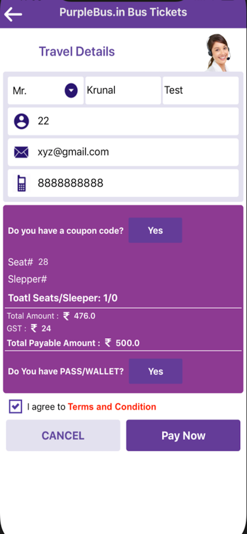Click the Travel Details heading
Viewport: 247px width, 534px height.
click(77, 51)
